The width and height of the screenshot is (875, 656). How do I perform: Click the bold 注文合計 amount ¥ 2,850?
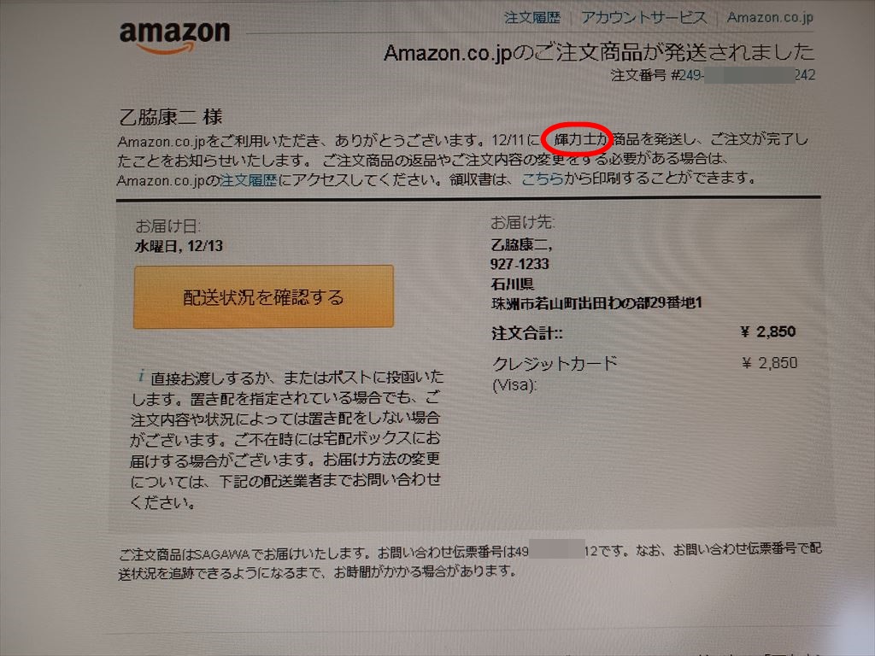point(768,332)
